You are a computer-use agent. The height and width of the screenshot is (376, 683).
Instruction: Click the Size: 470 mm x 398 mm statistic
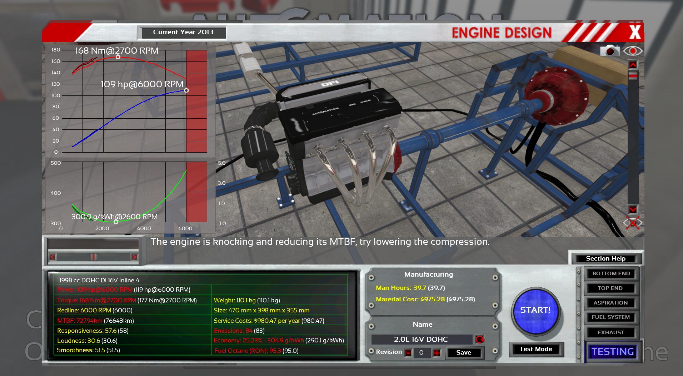tap(261, 310)
